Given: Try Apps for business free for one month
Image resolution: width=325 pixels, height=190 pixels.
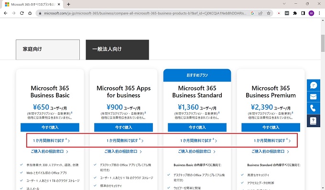Looking at the screenshot, I should click(125, 140).
